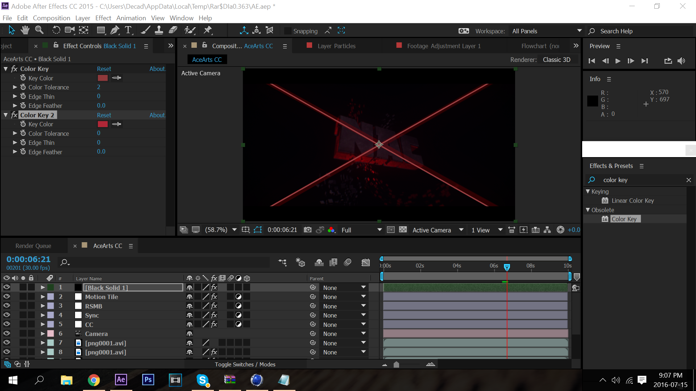Enable the Snapping checkbox
The width and height of the screenshot is (696, 391).
(287, 31)
